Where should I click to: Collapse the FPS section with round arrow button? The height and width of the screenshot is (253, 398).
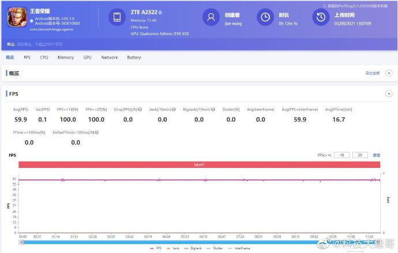(389, 94)
